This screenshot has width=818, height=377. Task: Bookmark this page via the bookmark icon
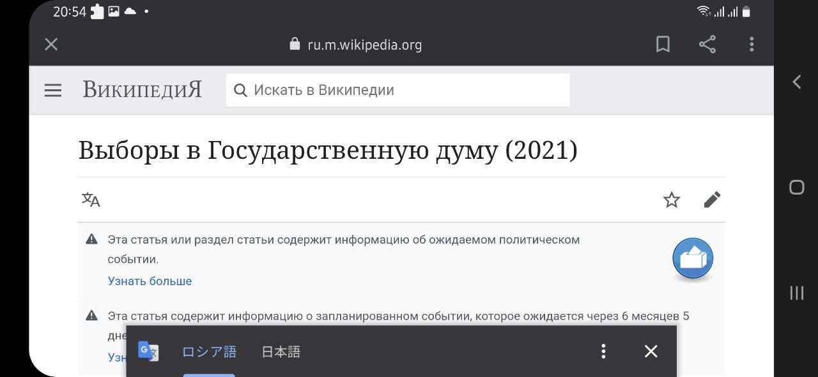coord(663,44)
